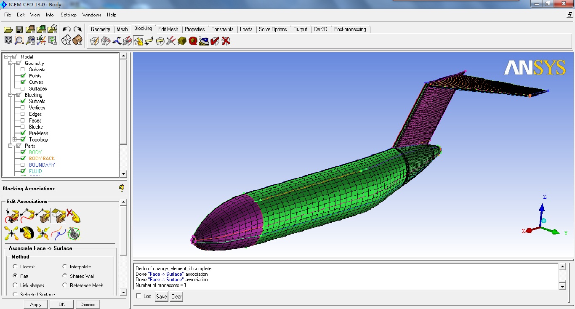Click the Delete Block red X icon
The width and height of the screenshot is (575, 309).
(x=226, y=41)
